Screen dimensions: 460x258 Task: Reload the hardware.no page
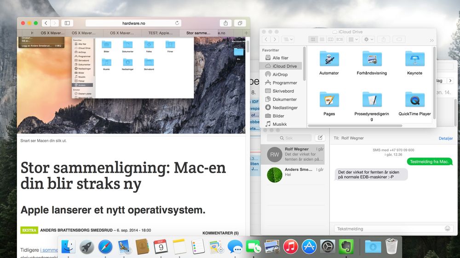177,23
